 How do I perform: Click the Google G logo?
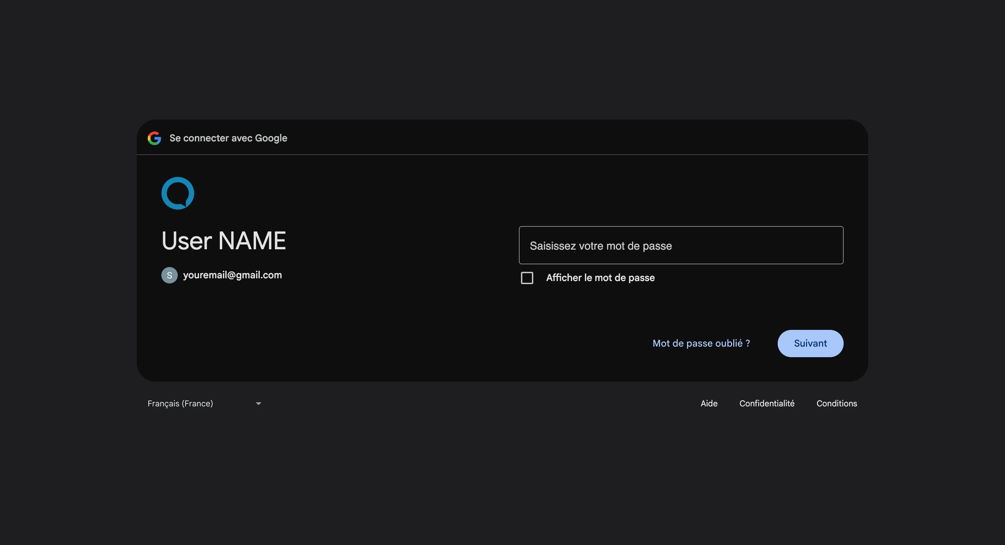(x=155, y=138)
